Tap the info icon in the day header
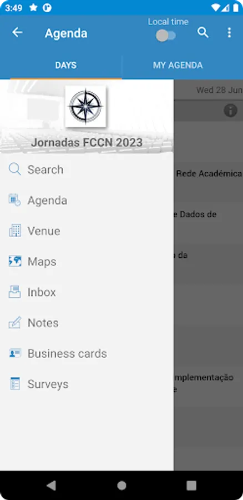Screen dimensions: 243x500 [230, 111]
